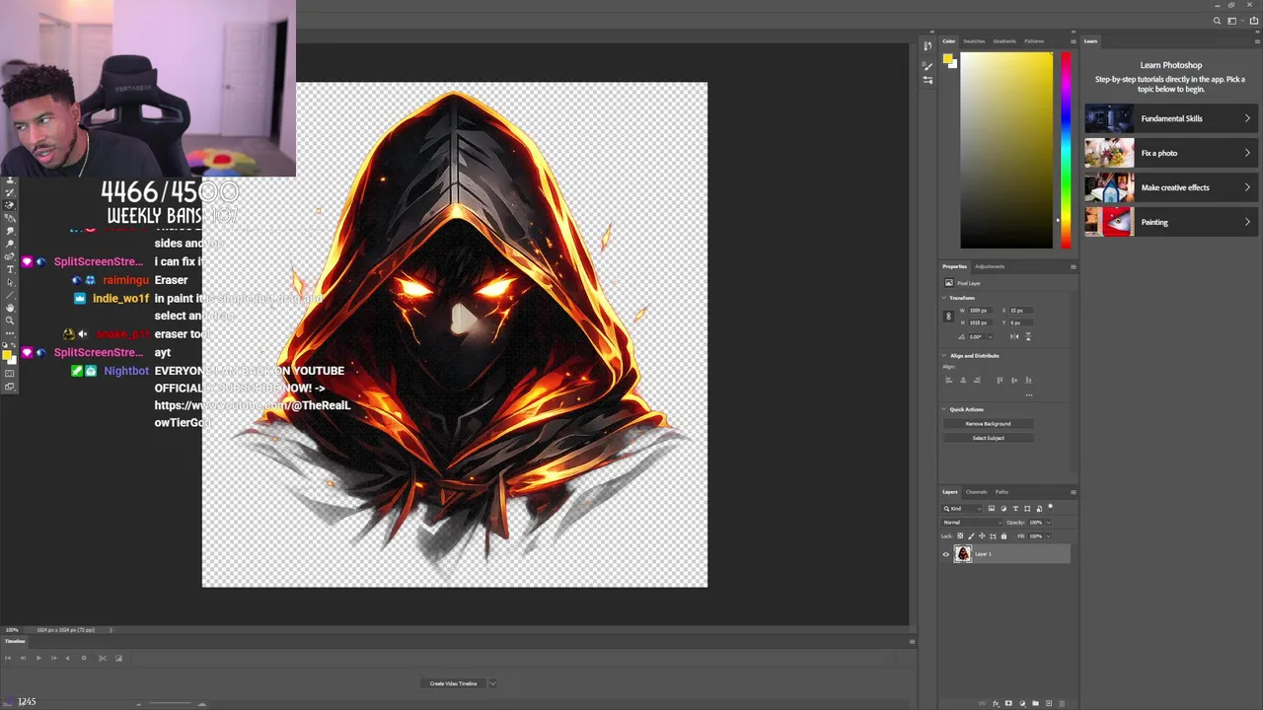Create a new layer with the plus icon
Screen dimensions: 1263x710
pyautogui.click(x=1049, y=703)
